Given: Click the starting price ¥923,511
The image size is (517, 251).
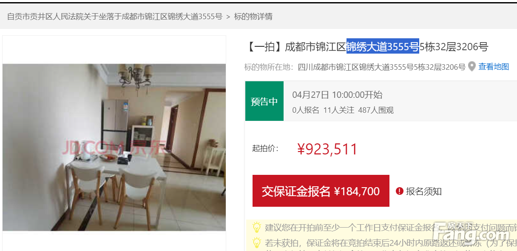Looking at the screenshot, I should (x=327, y=149).
